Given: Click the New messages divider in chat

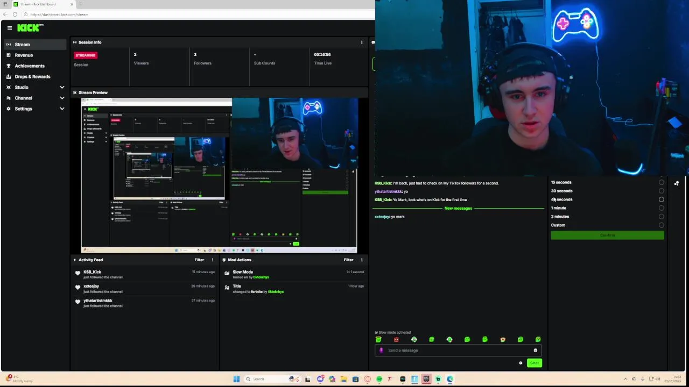Looking at the screenshot, I should coord(458,208).
